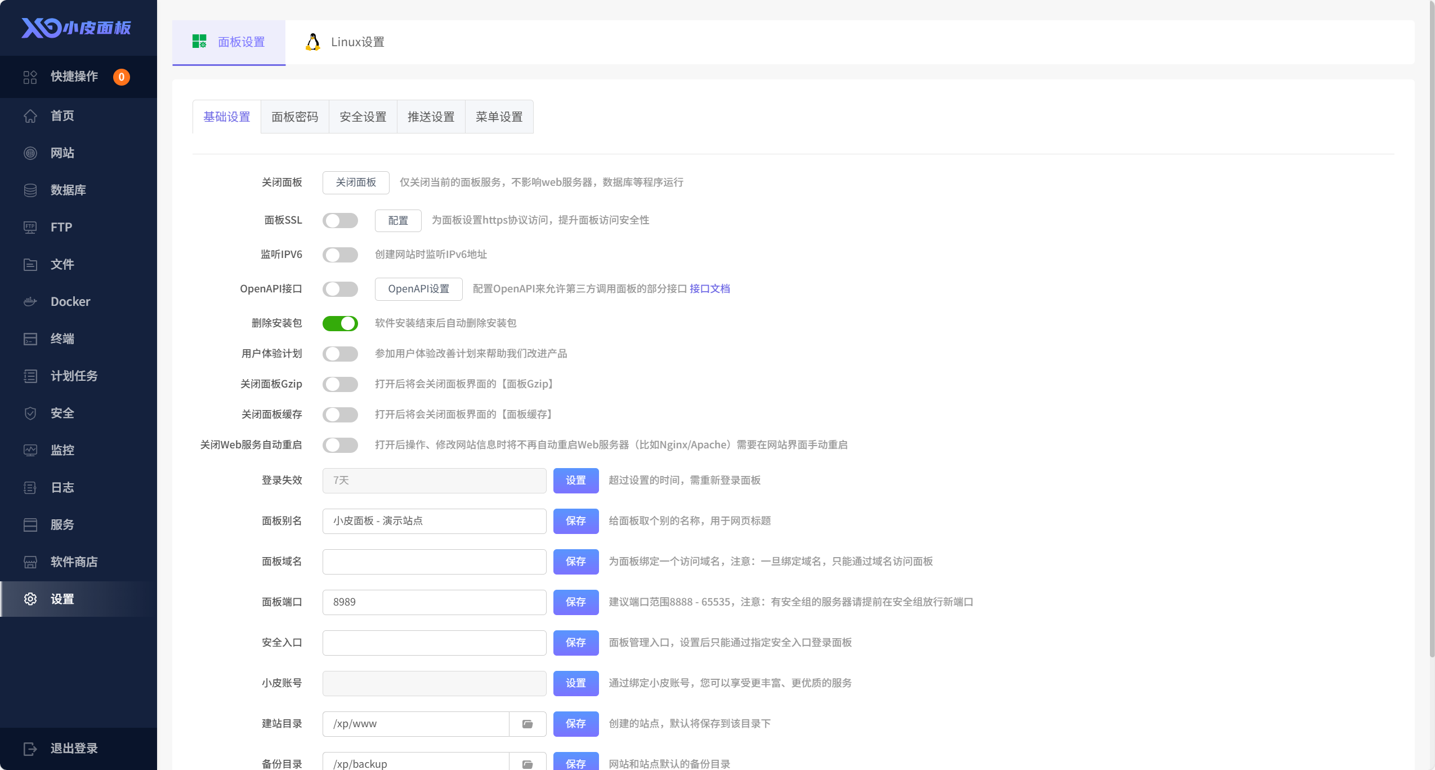The image size is (1435, 770).
Task: Click the 关闭面板 button
Action: click(356, 183)
